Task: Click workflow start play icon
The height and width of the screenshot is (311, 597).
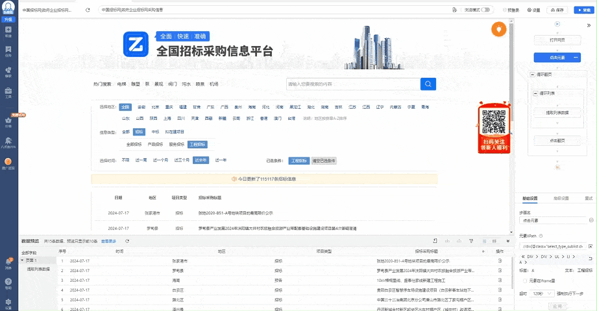Action: click(557, 24)
